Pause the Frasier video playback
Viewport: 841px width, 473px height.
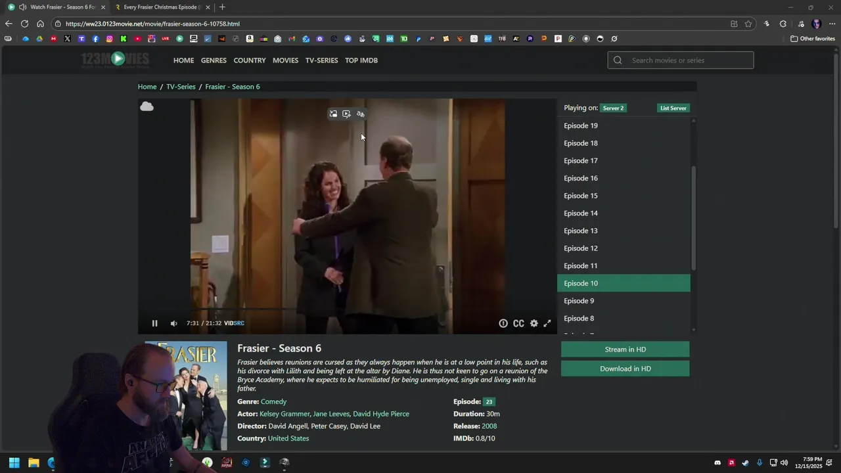point(154,323)
